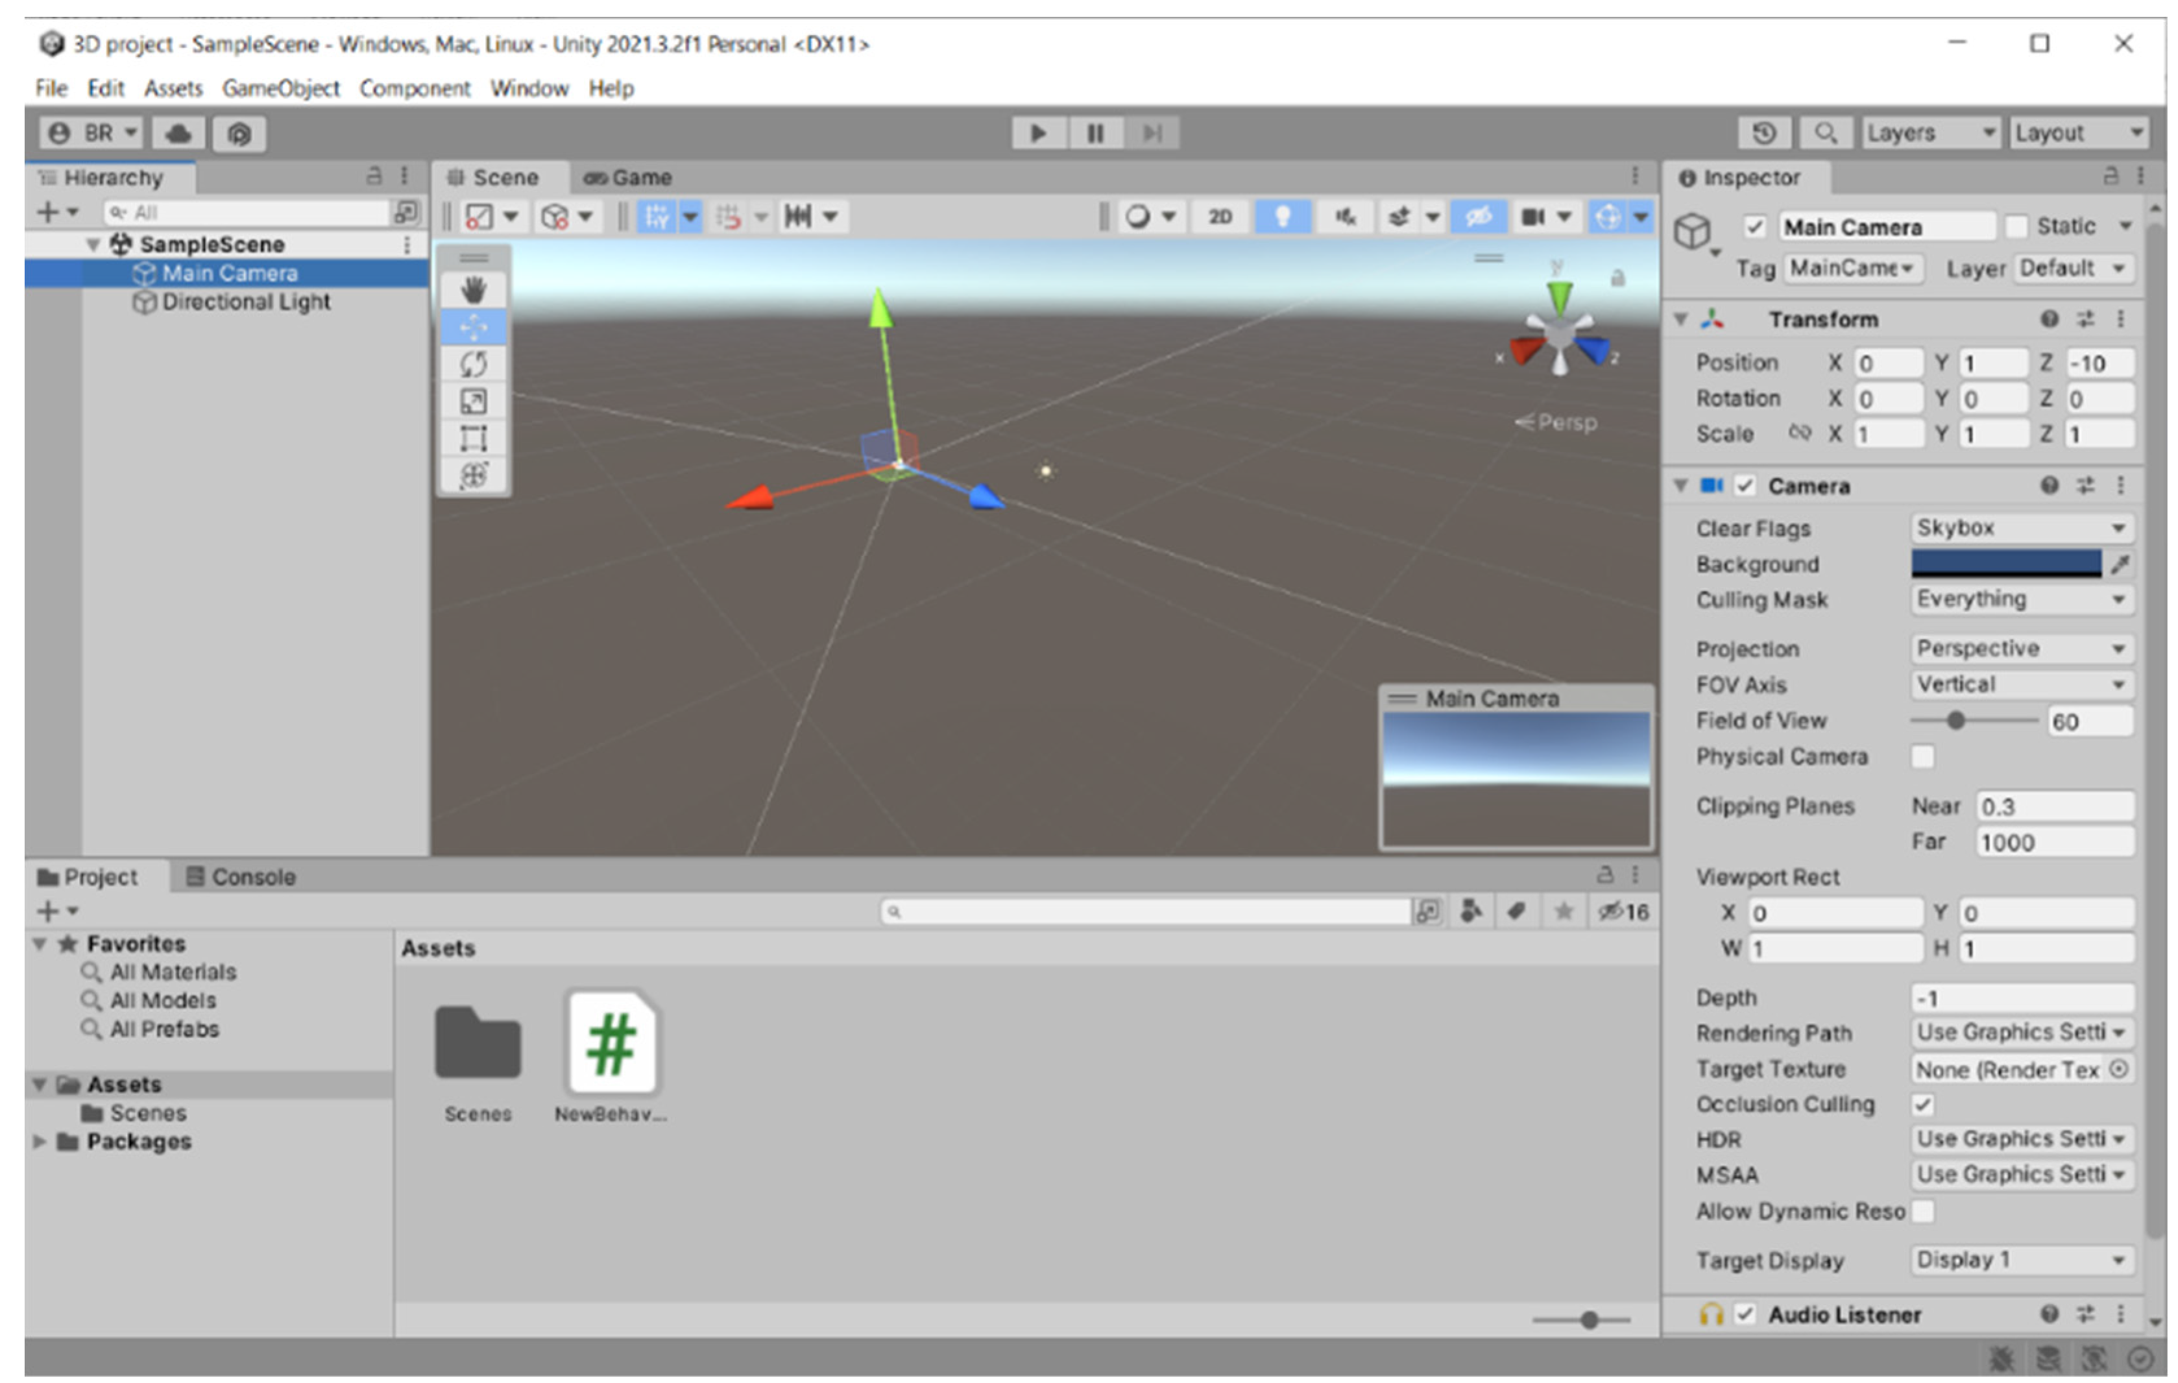Viewport: 2178px width, 1383px height.
Task: Toggle 2D view mode
Action: coord(1219,216)
